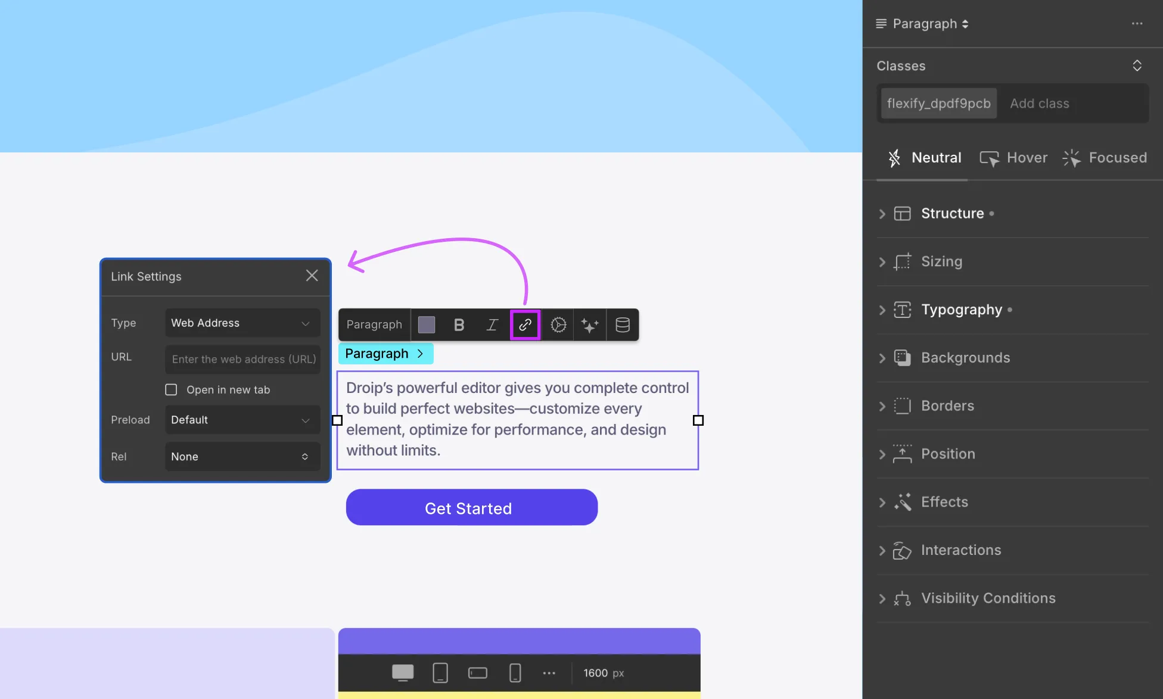Expand the Position section chevron
Image resolution: width=1163 pixels, height=699 pixels.
tap(882, 454)
